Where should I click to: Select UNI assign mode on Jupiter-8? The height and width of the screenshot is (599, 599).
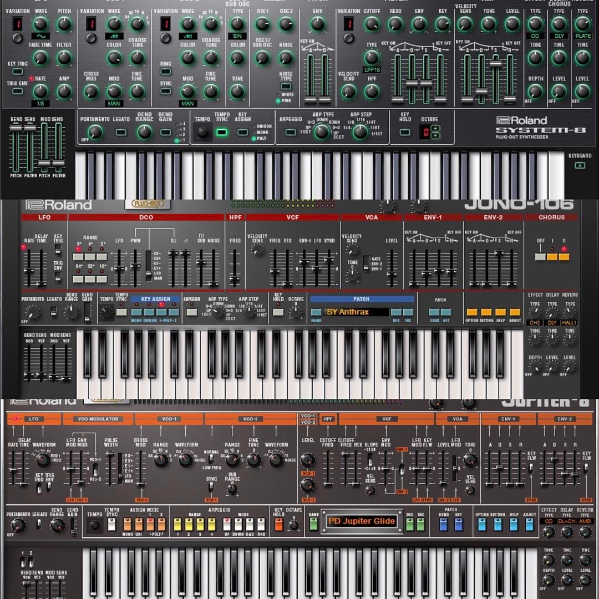[139, 524]
